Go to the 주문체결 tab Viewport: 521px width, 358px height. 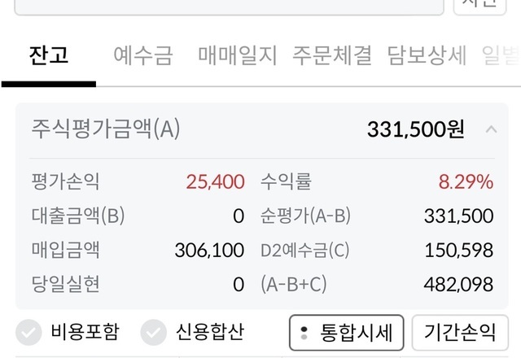click(x=332, y=55)
